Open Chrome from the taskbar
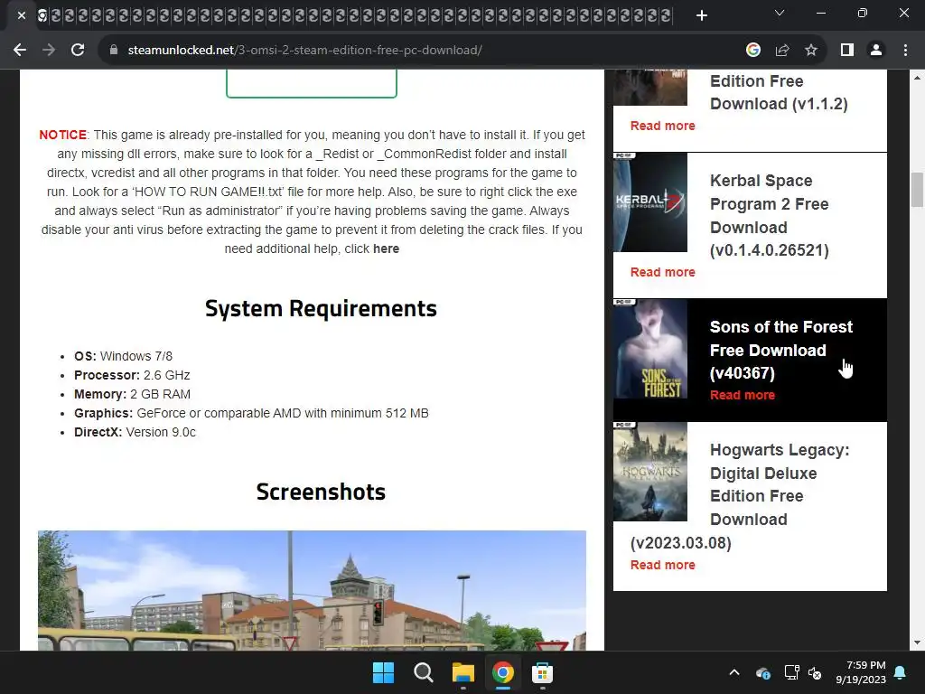Image resolution: width=925 pixels, height=694 pixels. click(x=502, y=672)
